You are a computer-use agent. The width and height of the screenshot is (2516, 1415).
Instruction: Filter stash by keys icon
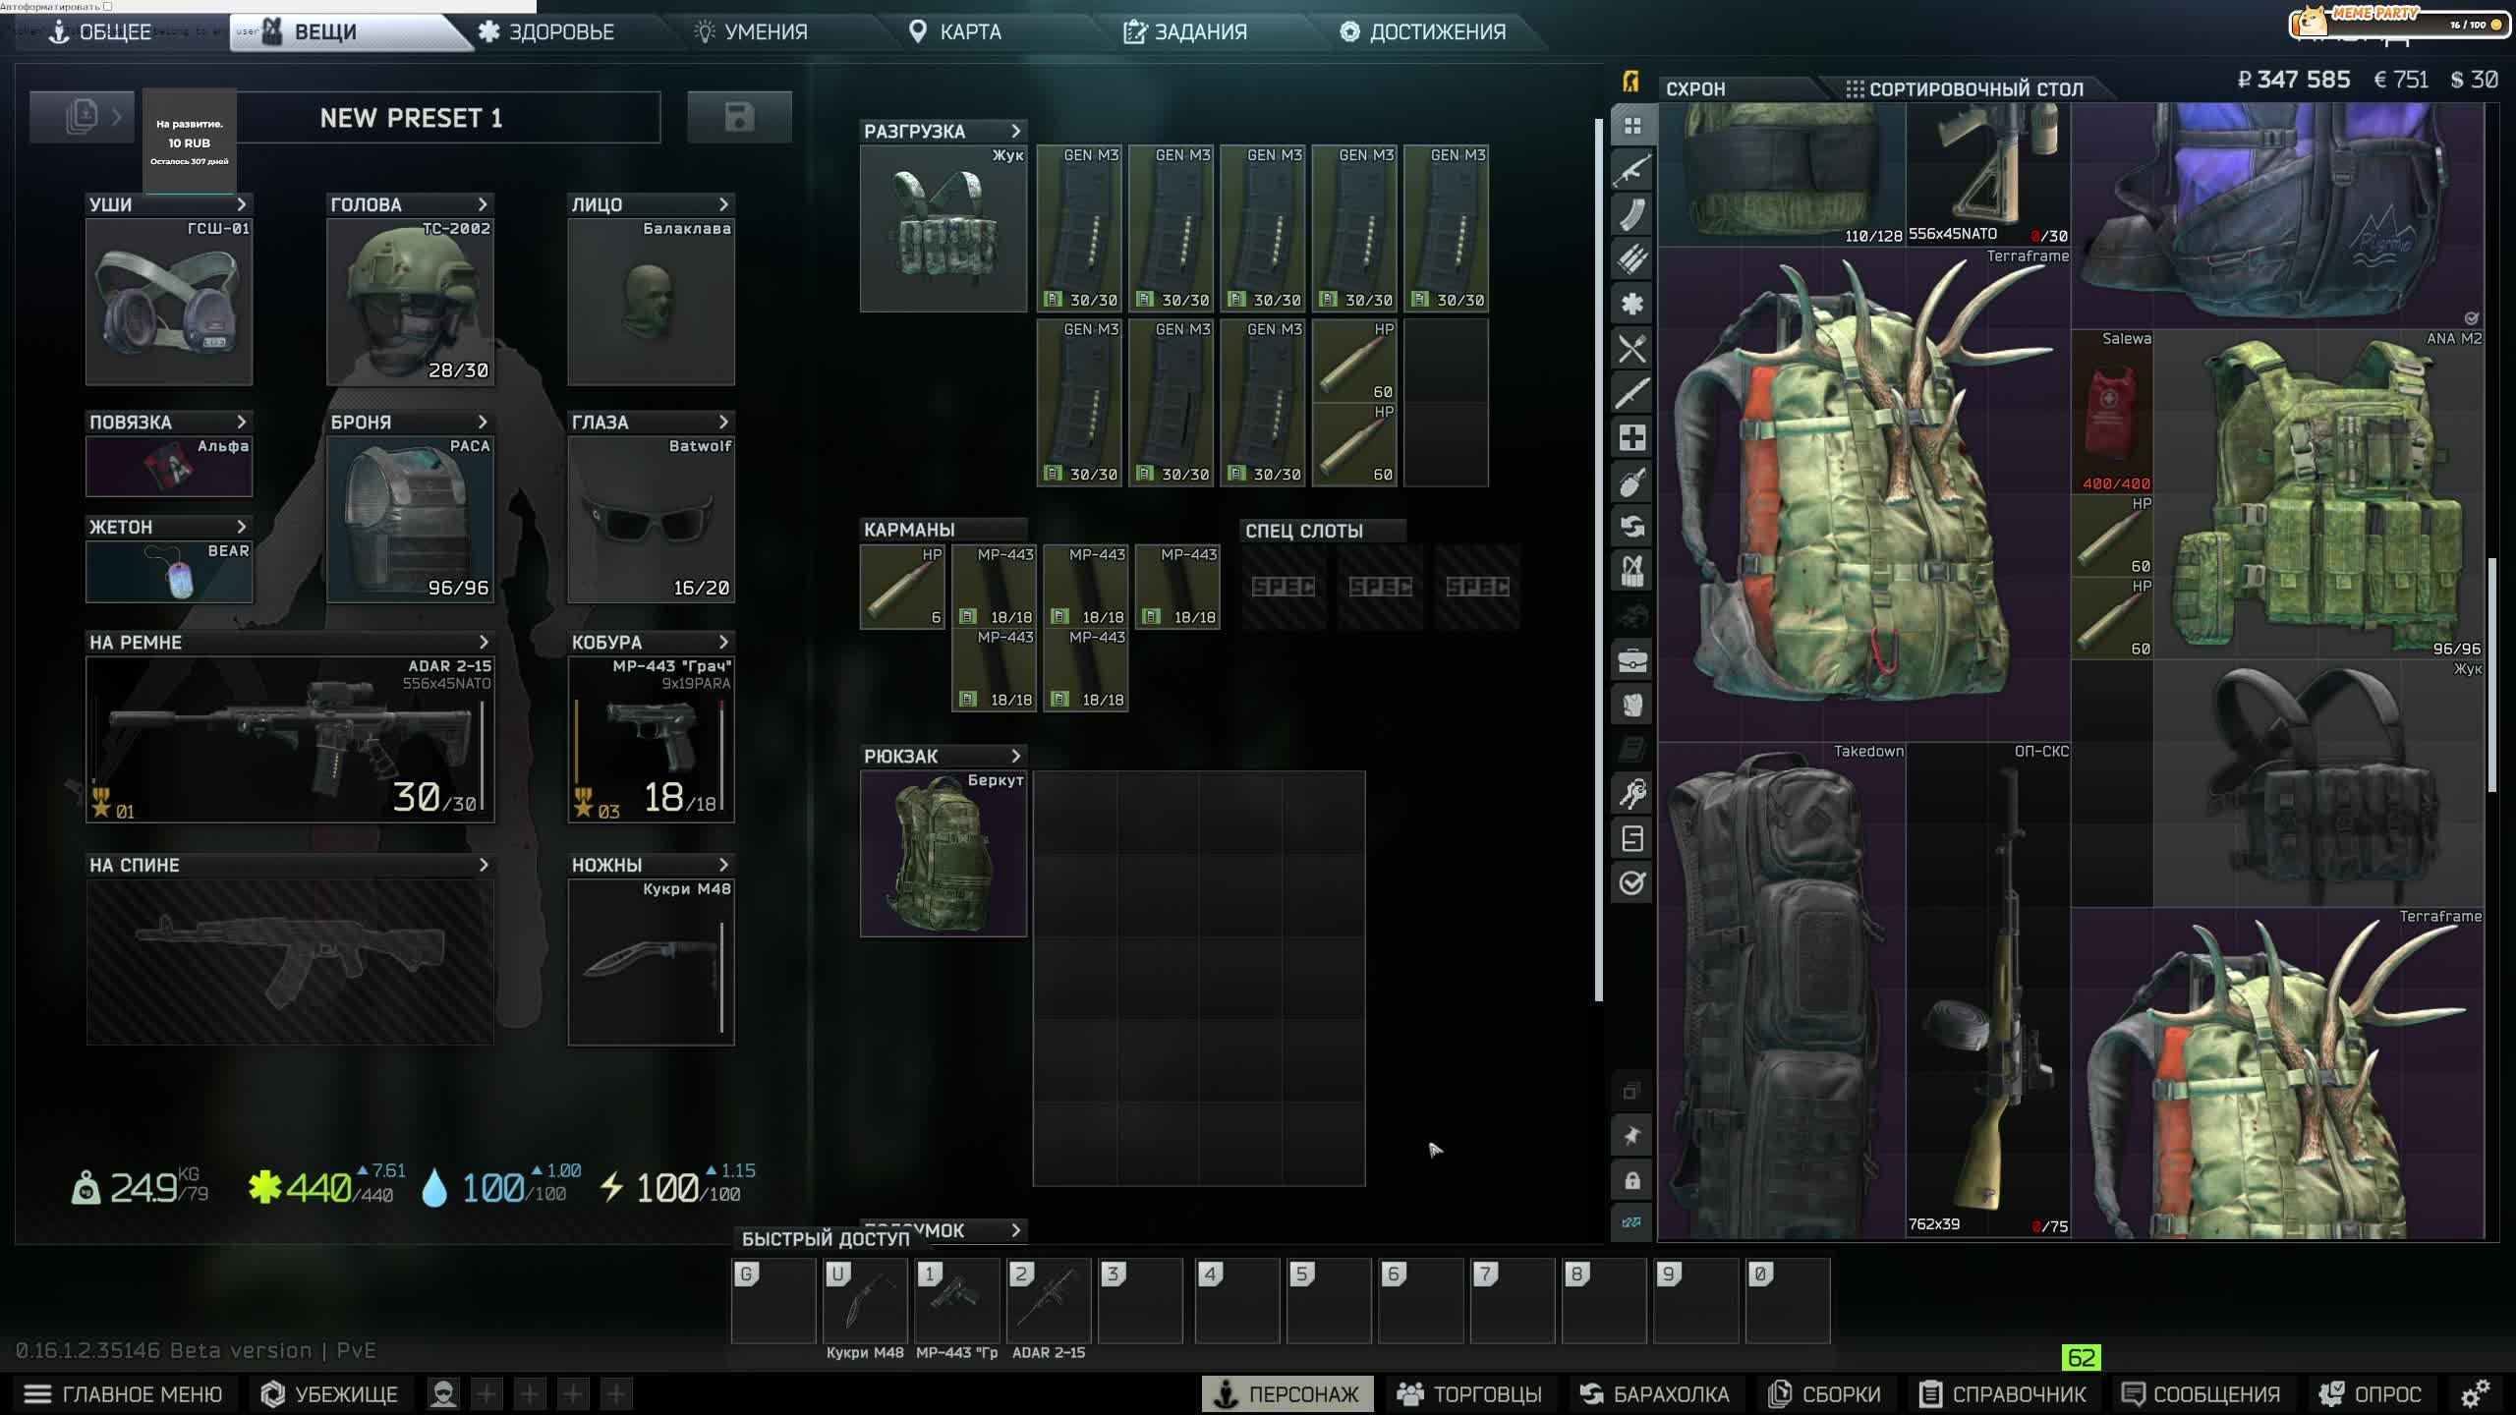1631,794
